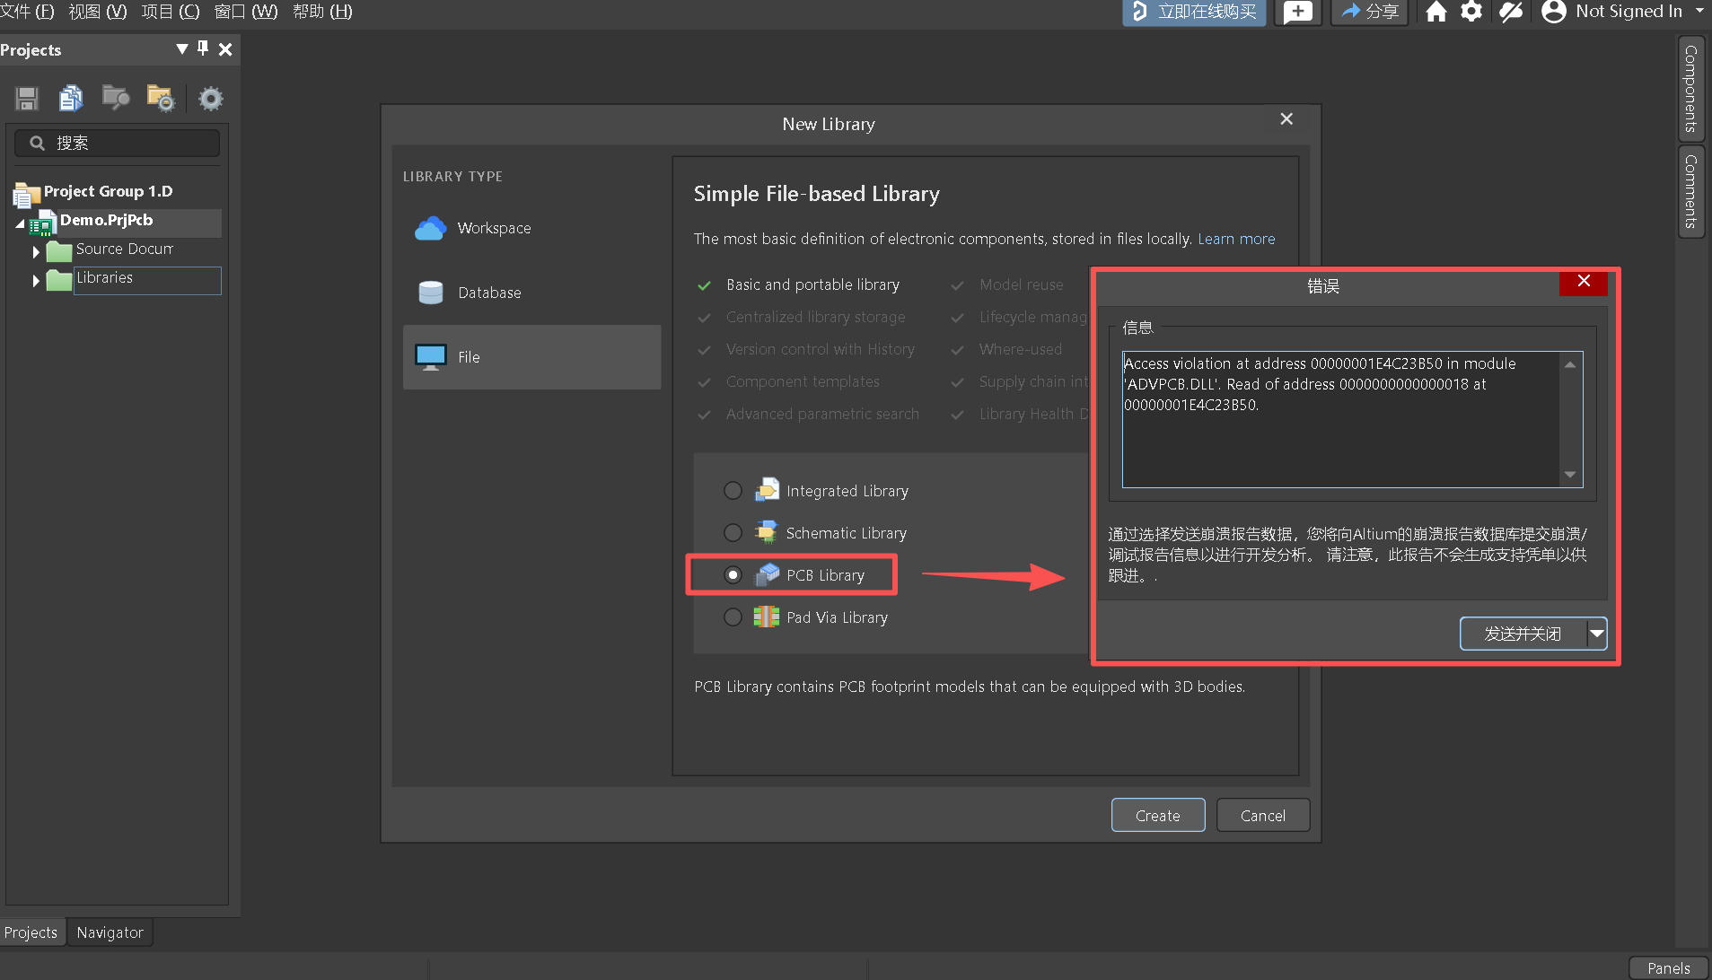1712x980 pixels.
Task: Click the copy documents icon in Projects panel
Action: (x=71, y=98)
